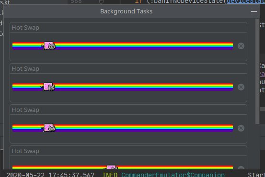Image resolution: width=265 pixels, height=177 pixels.
Task: Click the first Hot Swap rainbow progress bar
Action: [x=123, y=46]
